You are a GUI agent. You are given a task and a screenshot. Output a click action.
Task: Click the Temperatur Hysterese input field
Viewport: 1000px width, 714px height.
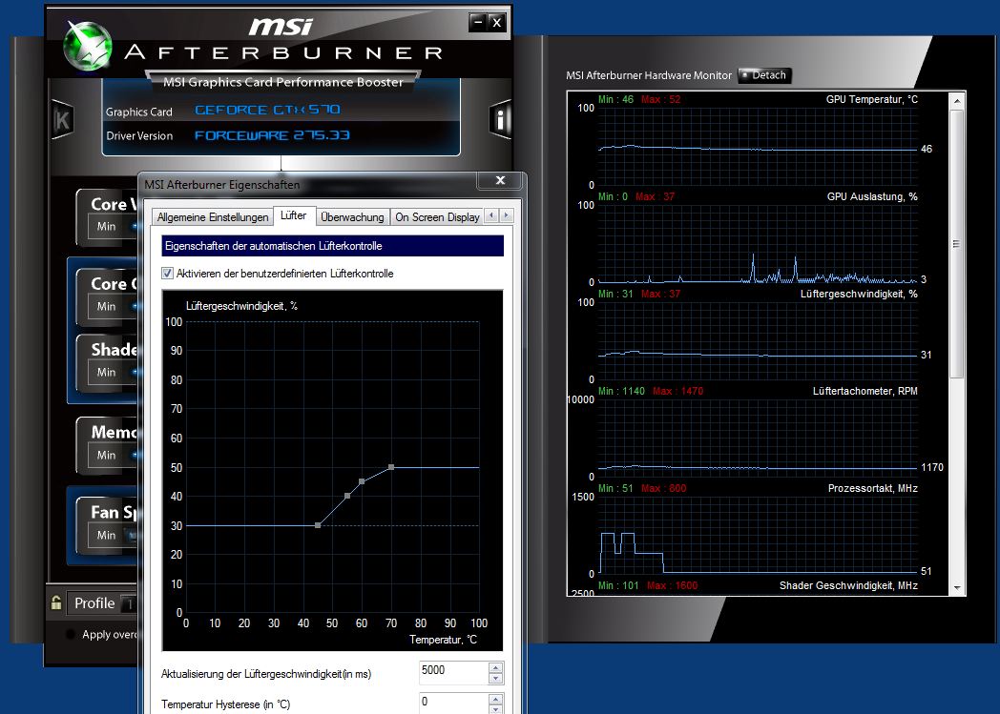pos(453,704)
